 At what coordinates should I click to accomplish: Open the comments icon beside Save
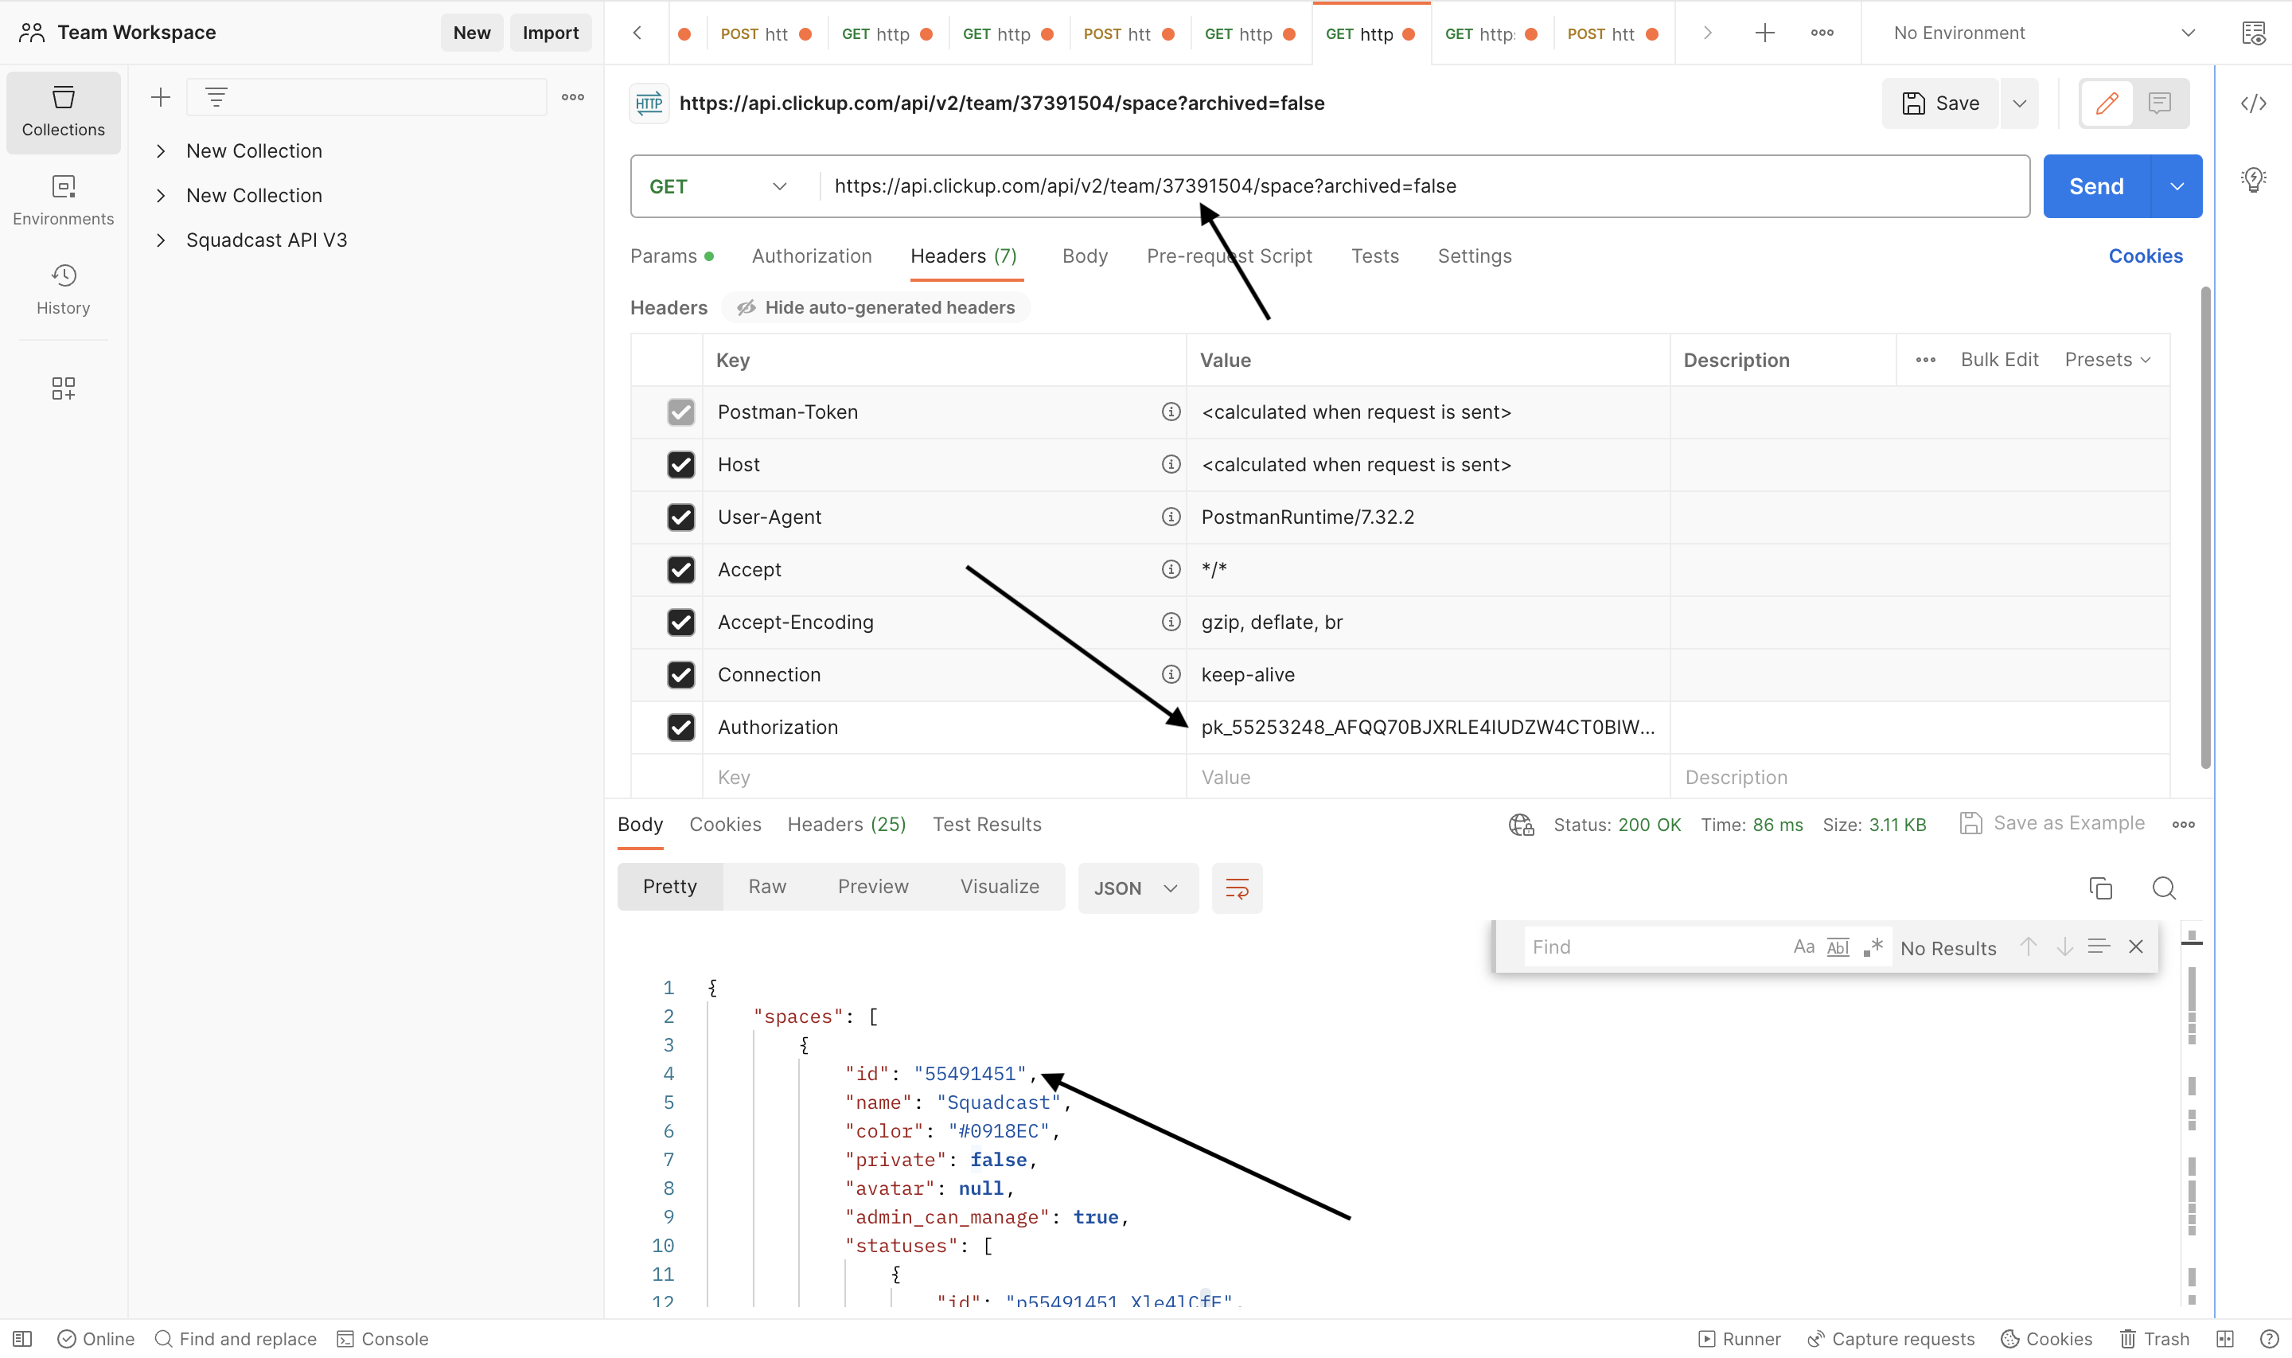click(2158, 103)
